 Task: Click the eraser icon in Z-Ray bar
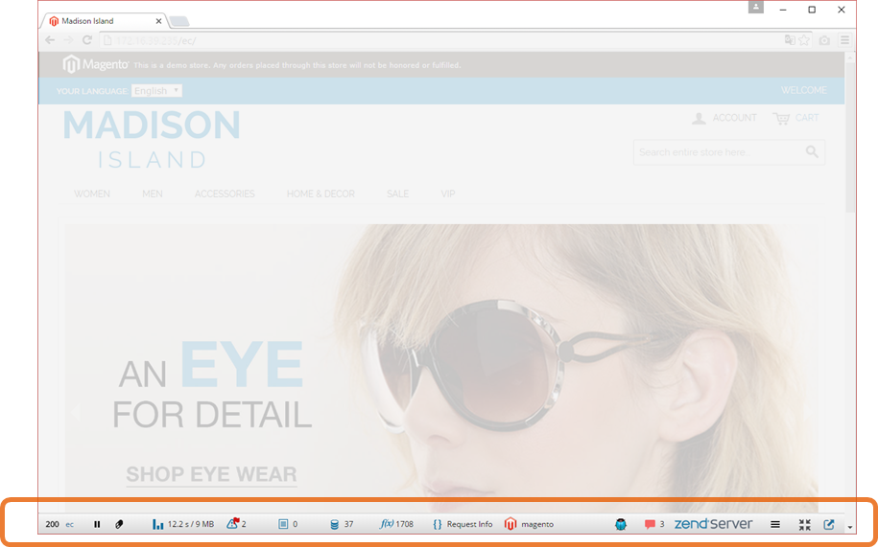pos(120,524)
